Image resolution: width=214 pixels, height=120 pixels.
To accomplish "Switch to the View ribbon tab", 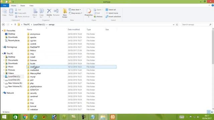I will point(31,6).
